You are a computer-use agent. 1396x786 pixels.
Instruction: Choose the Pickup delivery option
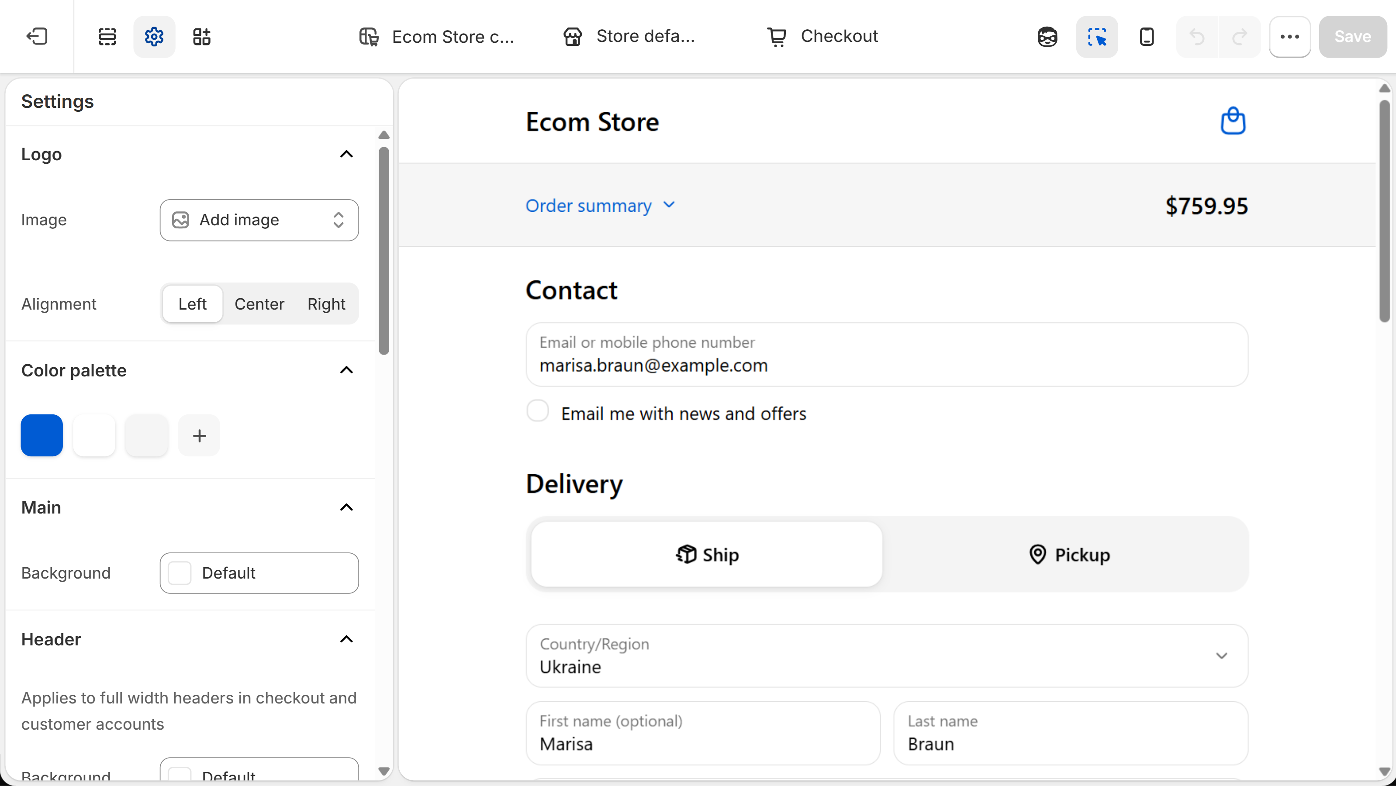point(1069,554)
